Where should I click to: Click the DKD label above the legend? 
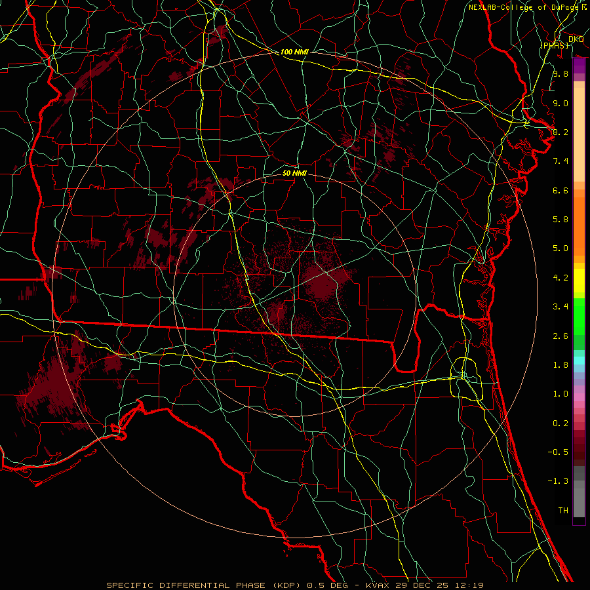[x=576, y=39]
